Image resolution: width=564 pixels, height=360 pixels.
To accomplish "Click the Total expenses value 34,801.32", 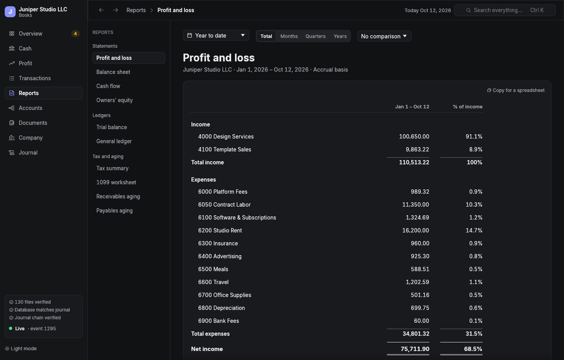I will tap(416, 334).
